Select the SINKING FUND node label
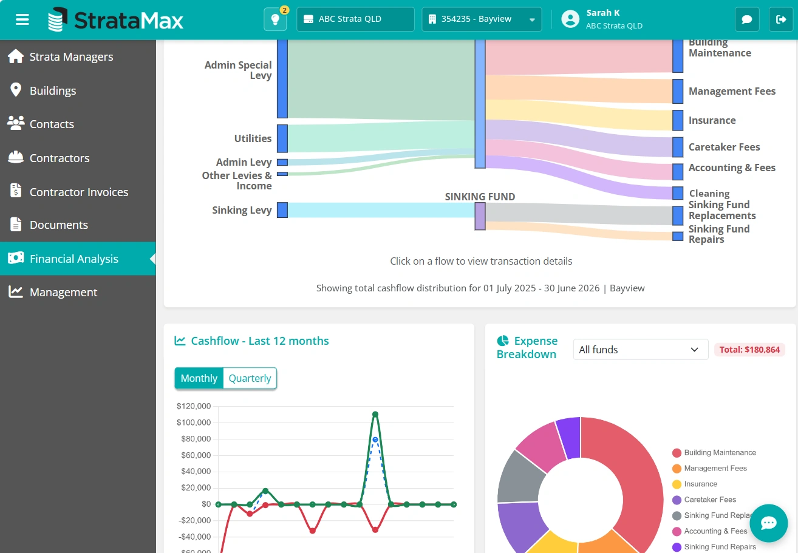This screenshot has width=798, height=553. click(x=480, y=197)
